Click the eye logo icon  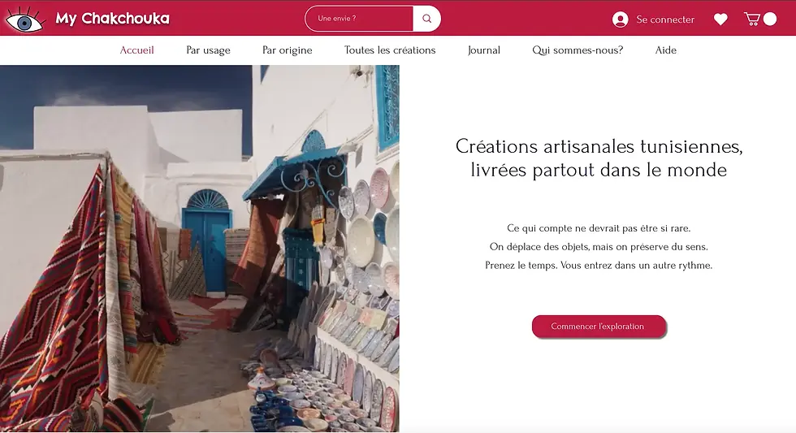click(24, 19)
